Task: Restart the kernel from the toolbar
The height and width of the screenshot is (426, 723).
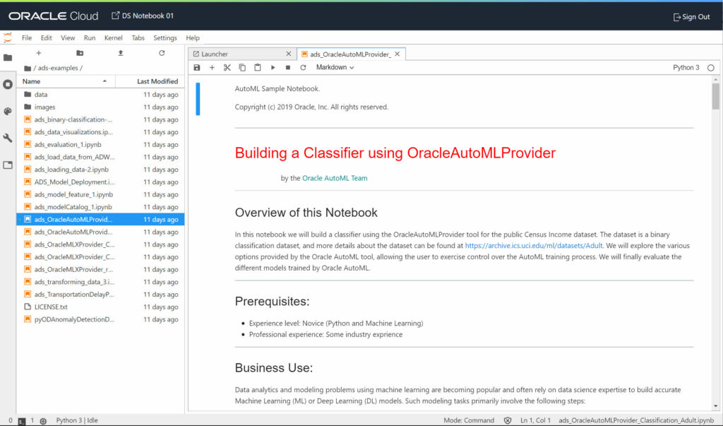Action: coord(303,67)
